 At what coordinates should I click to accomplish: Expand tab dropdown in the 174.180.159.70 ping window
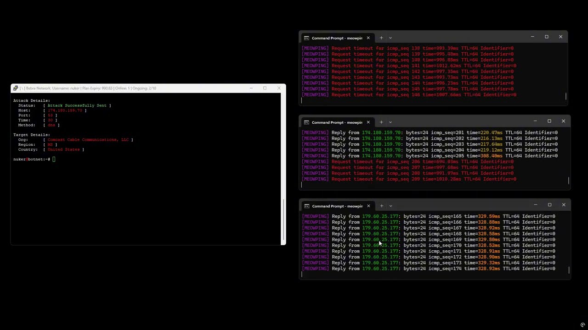[390, 122]
